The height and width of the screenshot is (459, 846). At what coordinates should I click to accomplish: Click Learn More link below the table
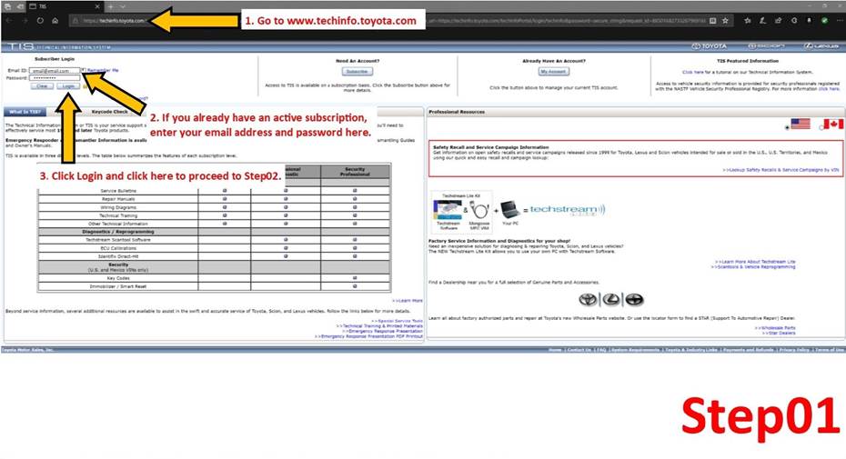[x=408, y=301]
